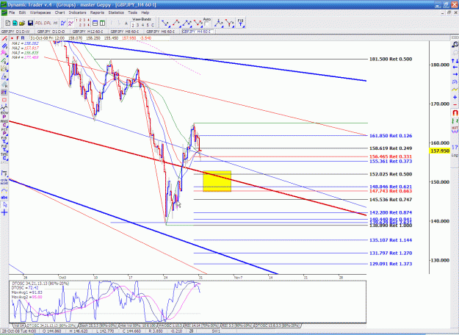
Task: Click the blue left arrow scroll icon
Action: tap(455, 68)
